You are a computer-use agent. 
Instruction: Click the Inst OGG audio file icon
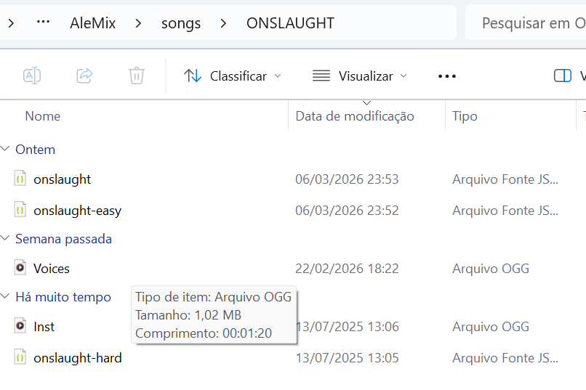point(20,326)
